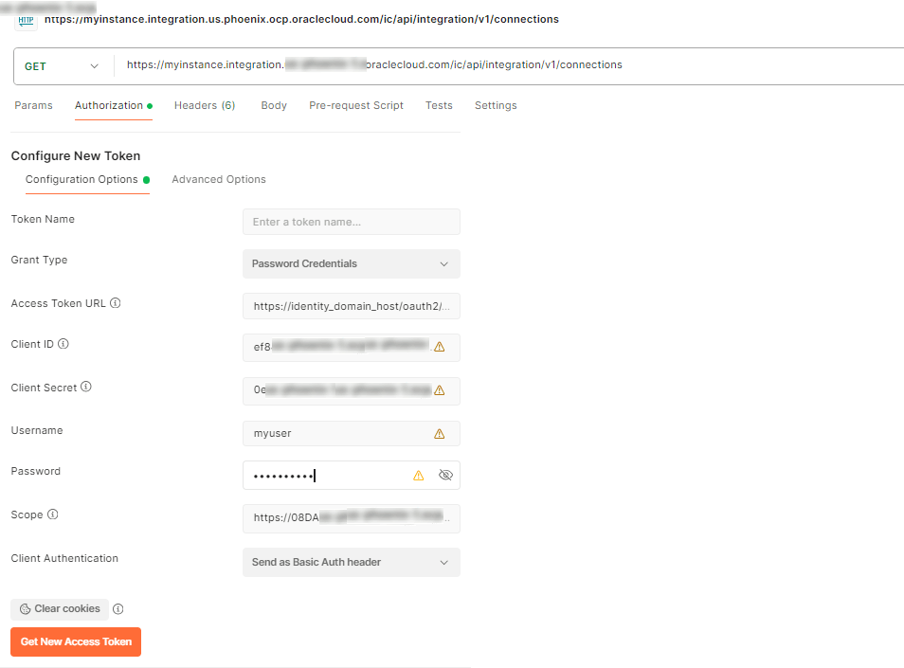The image size is (904, 668).
Task: Open the Client Authentication dropdown
Action: click(x=351, y=562)
